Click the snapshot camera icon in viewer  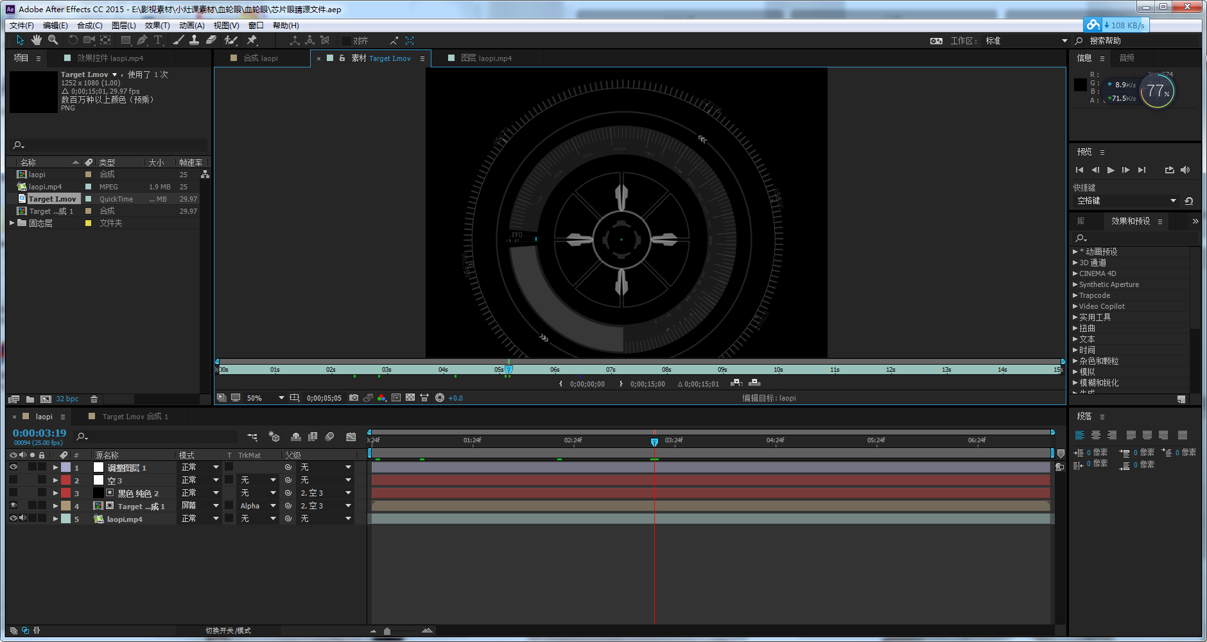354,398
